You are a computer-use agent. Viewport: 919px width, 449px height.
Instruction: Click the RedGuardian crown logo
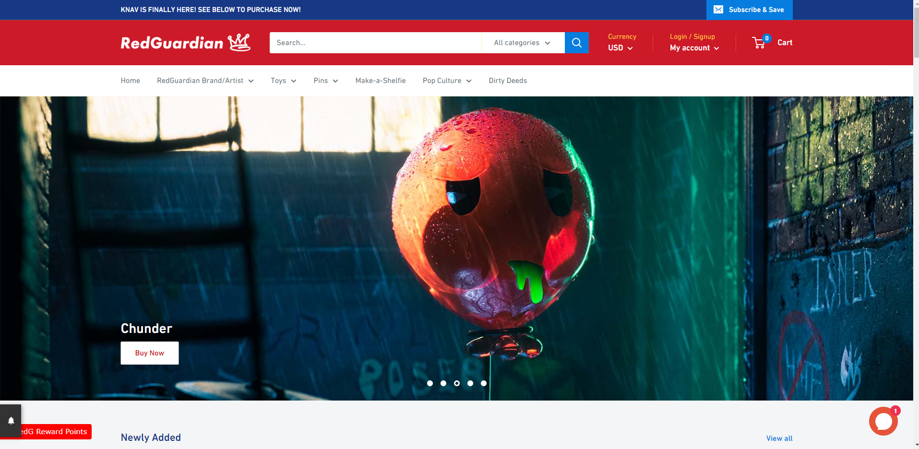[185, 43]
